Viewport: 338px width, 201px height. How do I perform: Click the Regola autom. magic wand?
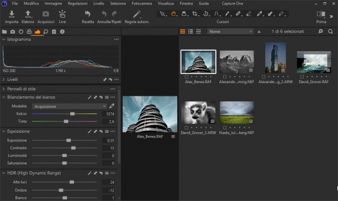(136, 14)
